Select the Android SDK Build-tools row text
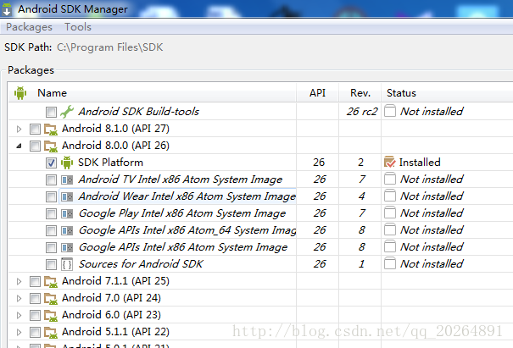 pyautogui.click(x=139, y=112)
